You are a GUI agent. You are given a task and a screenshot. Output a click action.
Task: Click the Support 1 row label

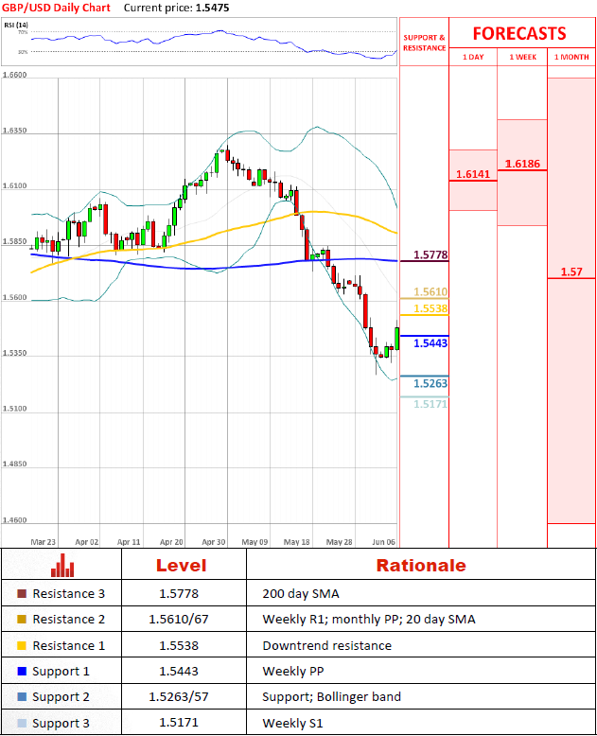(x=61, y=672)
